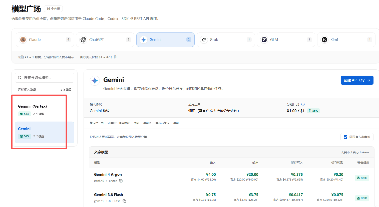Click the Gemini 4 Argon model name

pyautogui.click(x=108, y=175)
